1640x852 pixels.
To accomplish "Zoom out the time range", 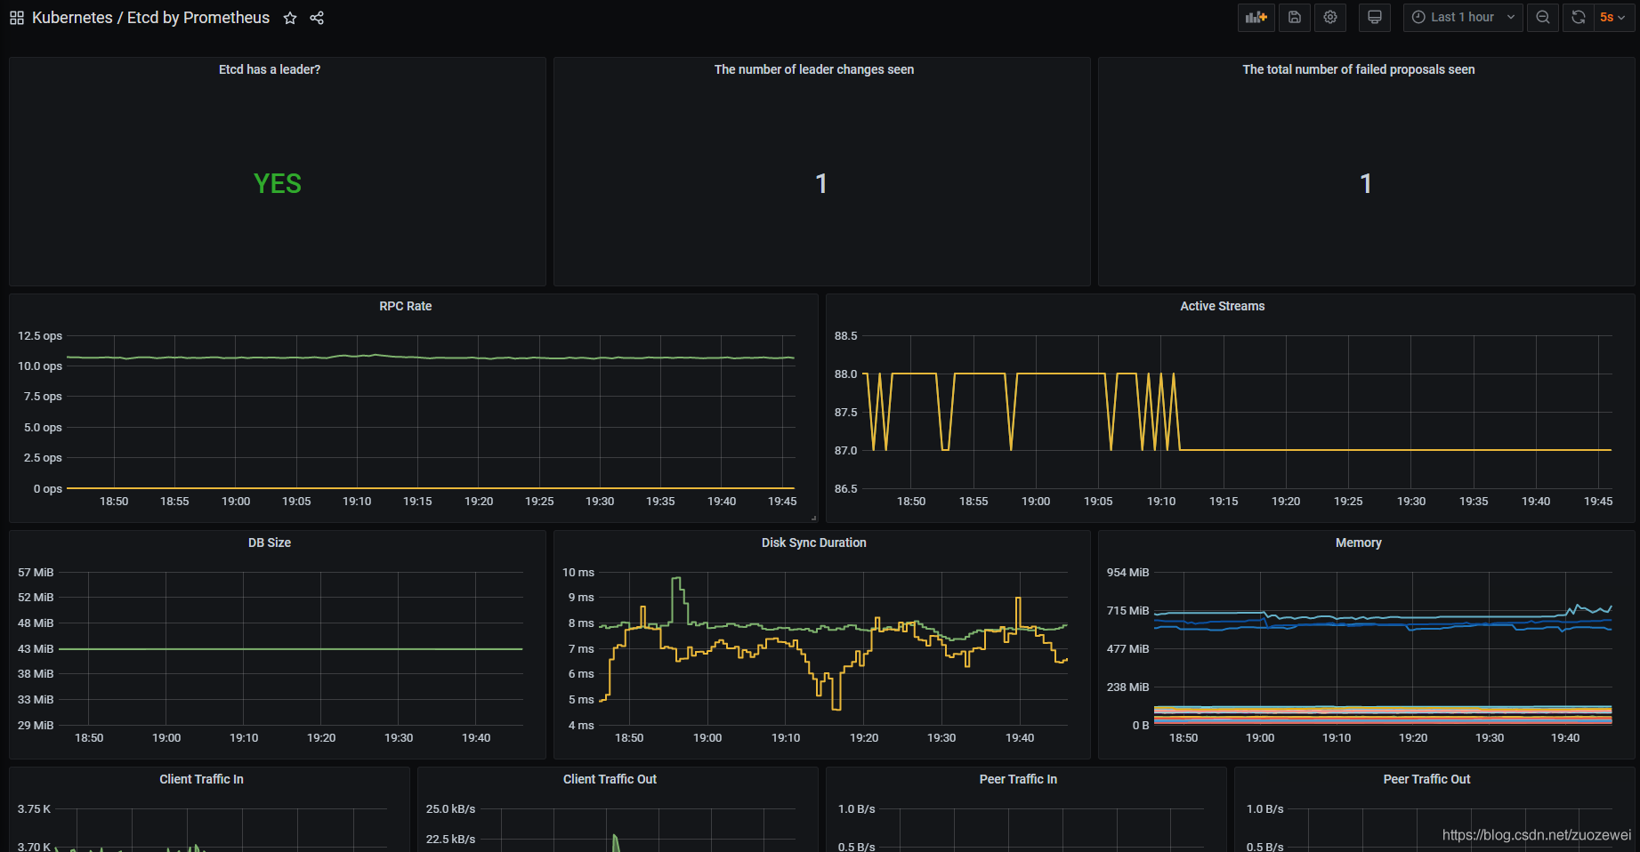I will pos(1543,18).
